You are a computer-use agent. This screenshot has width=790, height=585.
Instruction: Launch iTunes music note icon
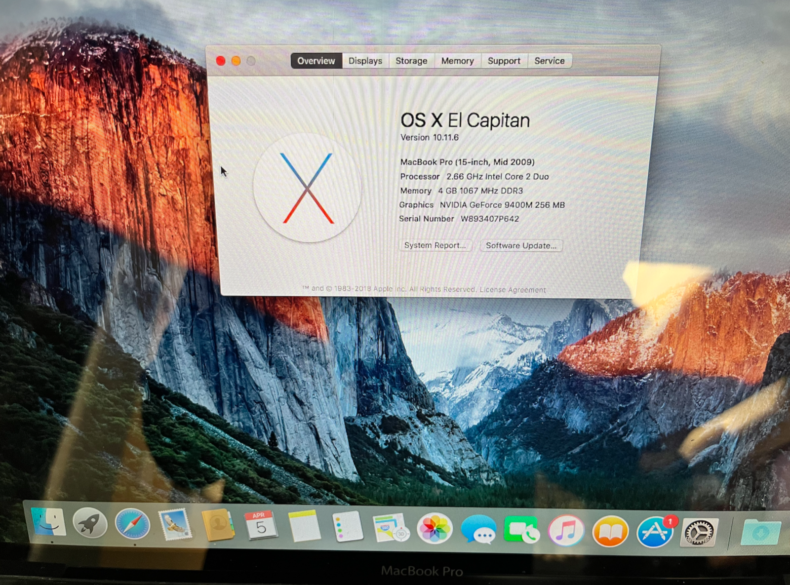(566, 531)
